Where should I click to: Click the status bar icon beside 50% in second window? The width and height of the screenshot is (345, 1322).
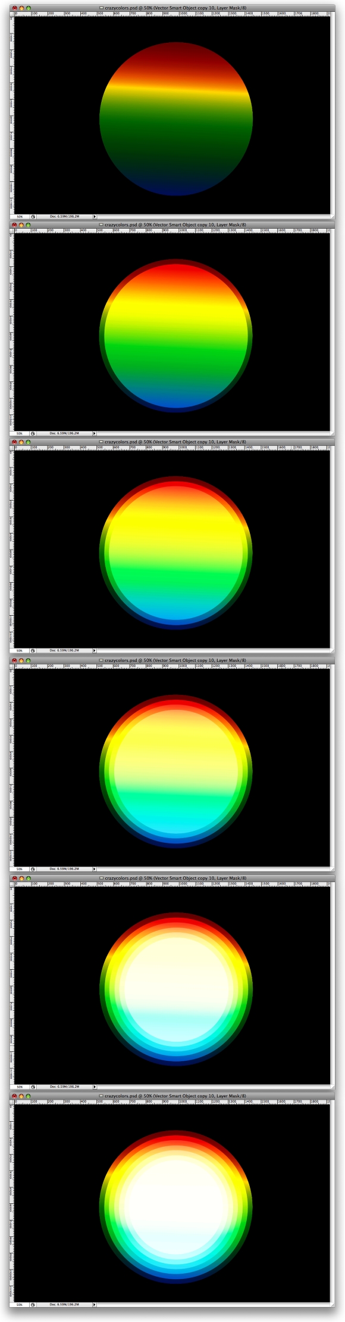tap(33, 433)
